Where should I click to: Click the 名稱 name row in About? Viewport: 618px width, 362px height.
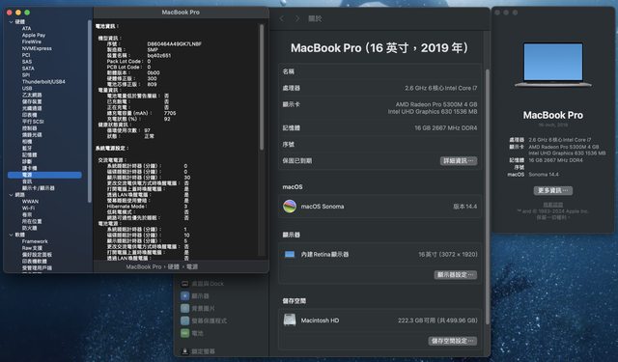(379, 71)
